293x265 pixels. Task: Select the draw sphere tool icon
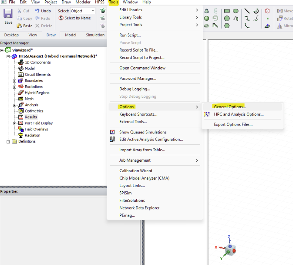(207, 18)
